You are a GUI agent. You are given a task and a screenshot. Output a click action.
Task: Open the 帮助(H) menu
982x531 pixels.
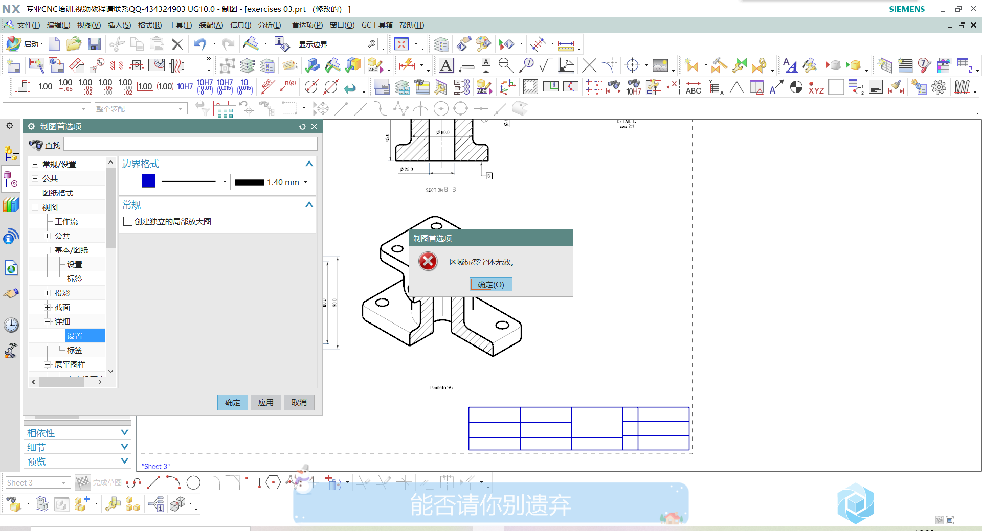coord(412,25)
